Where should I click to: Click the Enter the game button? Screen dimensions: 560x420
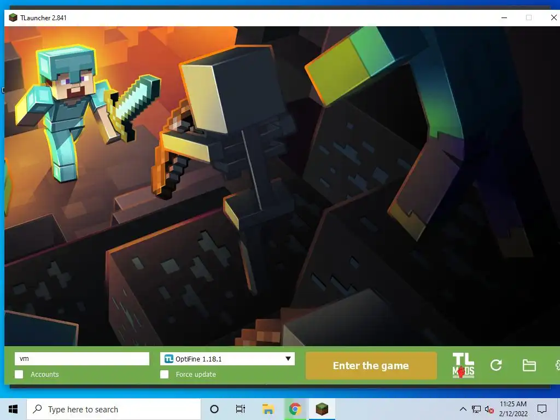pos(371,366)
